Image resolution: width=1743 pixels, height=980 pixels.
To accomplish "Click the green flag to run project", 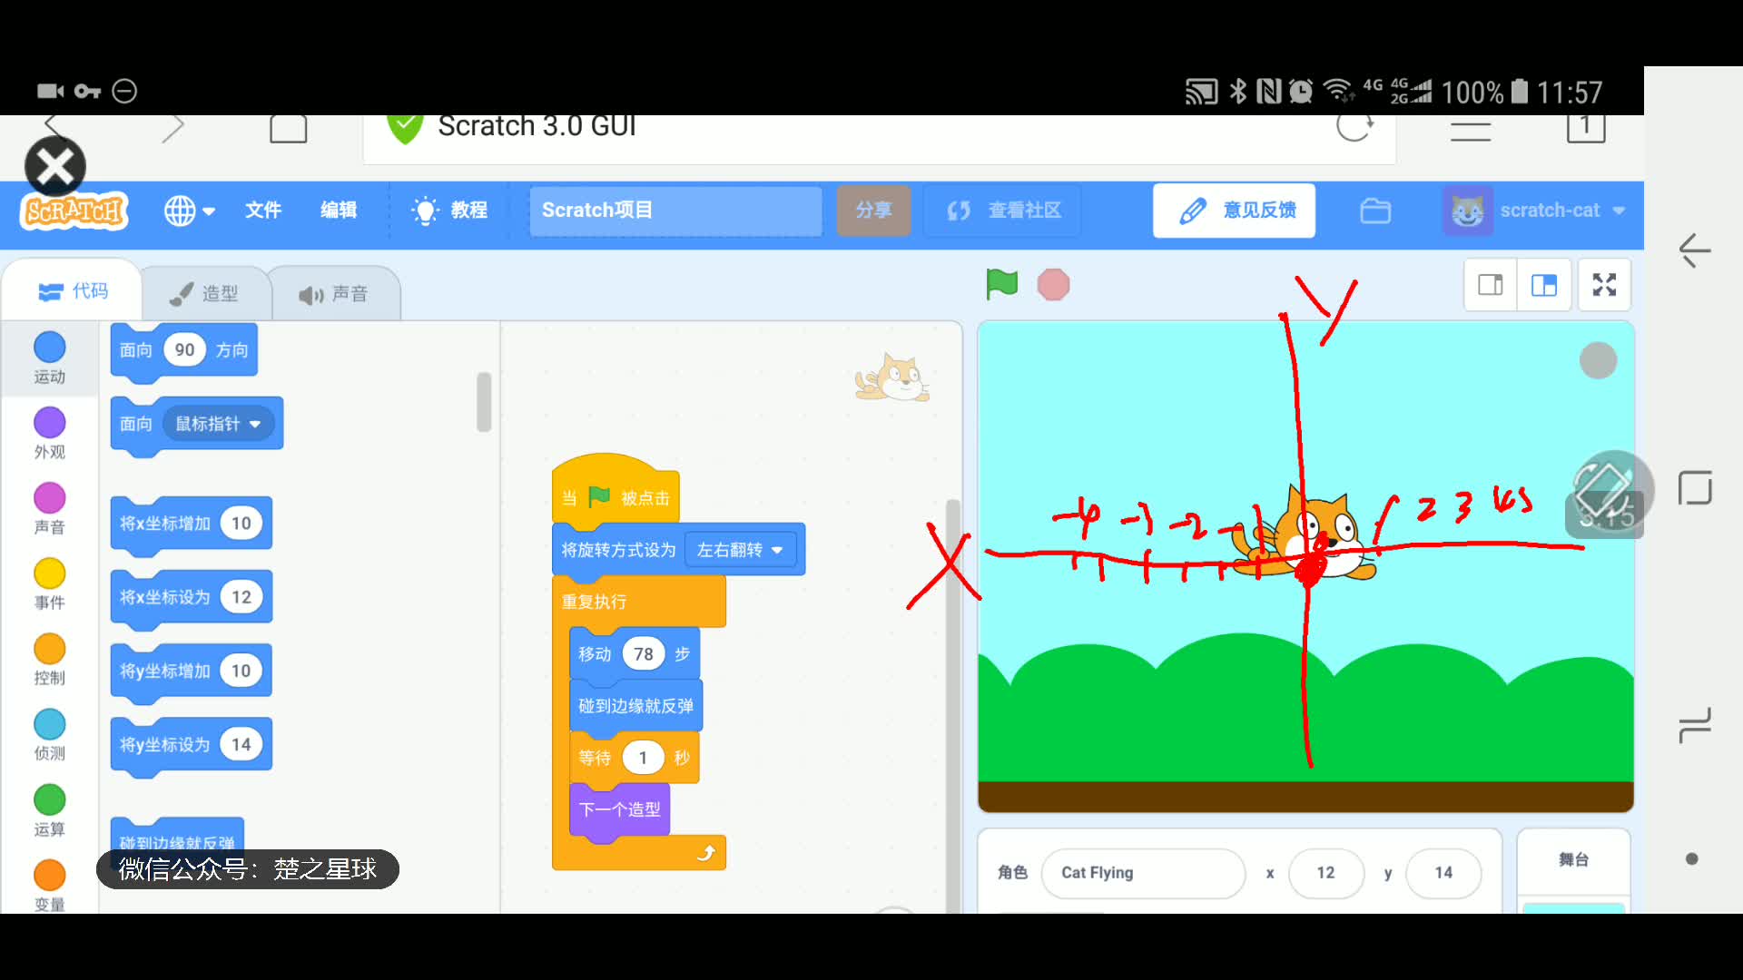I will [x=1001, y=284].
